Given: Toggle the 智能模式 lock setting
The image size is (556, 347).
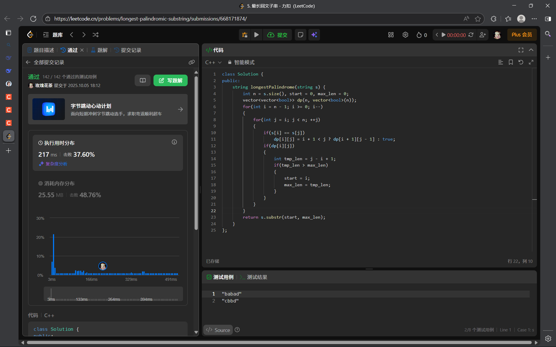Looking at the screenshot, I should [241, 62].
